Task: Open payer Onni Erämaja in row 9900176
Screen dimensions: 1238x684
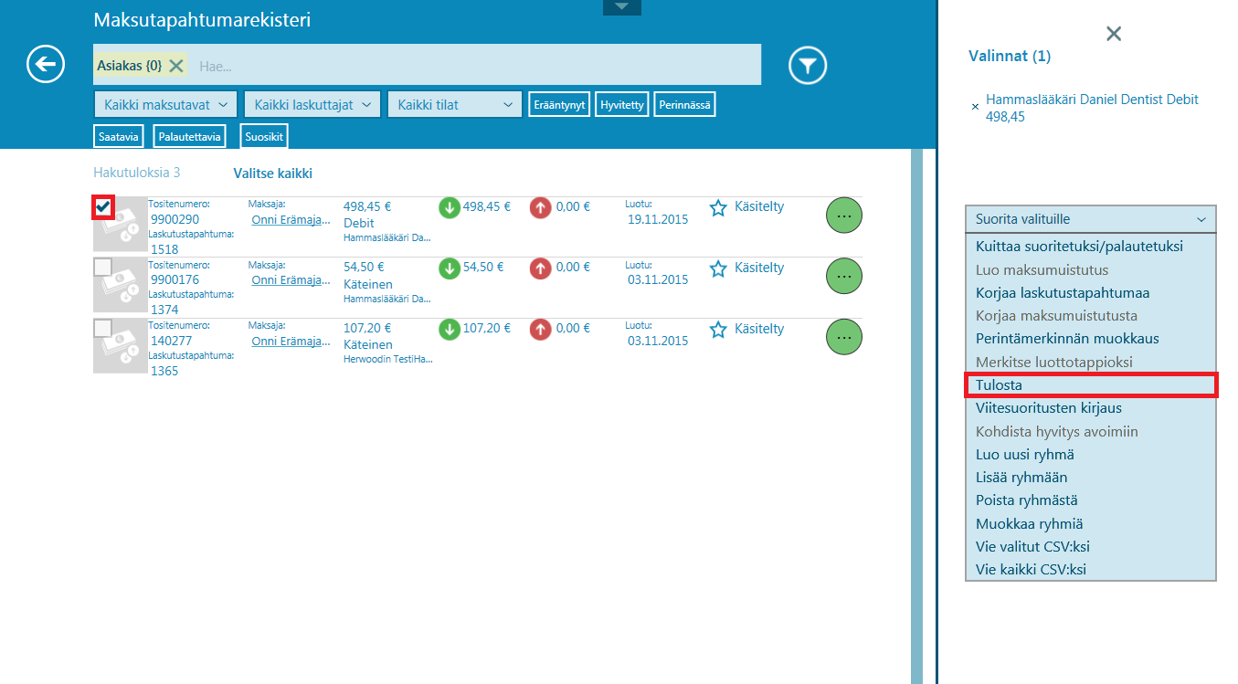Action: click(291, 279)
